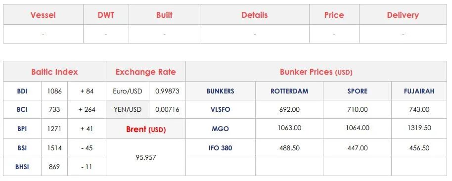Click the Vessel column header
This screenshot has width=452, height=181.
click(43, 15)
